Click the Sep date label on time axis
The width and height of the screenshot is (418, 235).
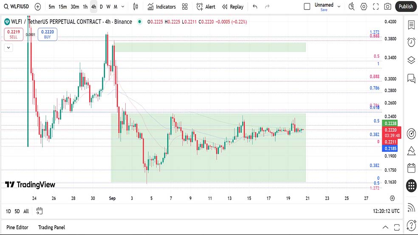112,198
